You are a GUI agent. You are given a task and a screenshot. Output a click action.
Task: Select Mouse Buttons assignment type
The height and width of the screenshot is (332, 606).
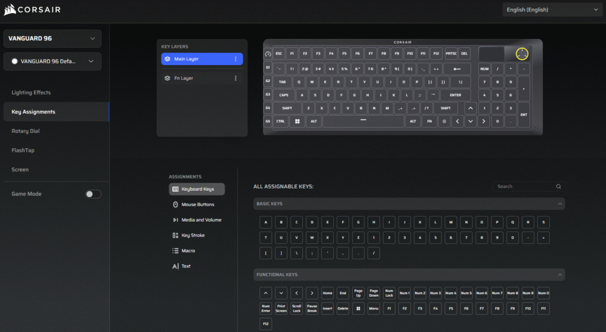197,204
